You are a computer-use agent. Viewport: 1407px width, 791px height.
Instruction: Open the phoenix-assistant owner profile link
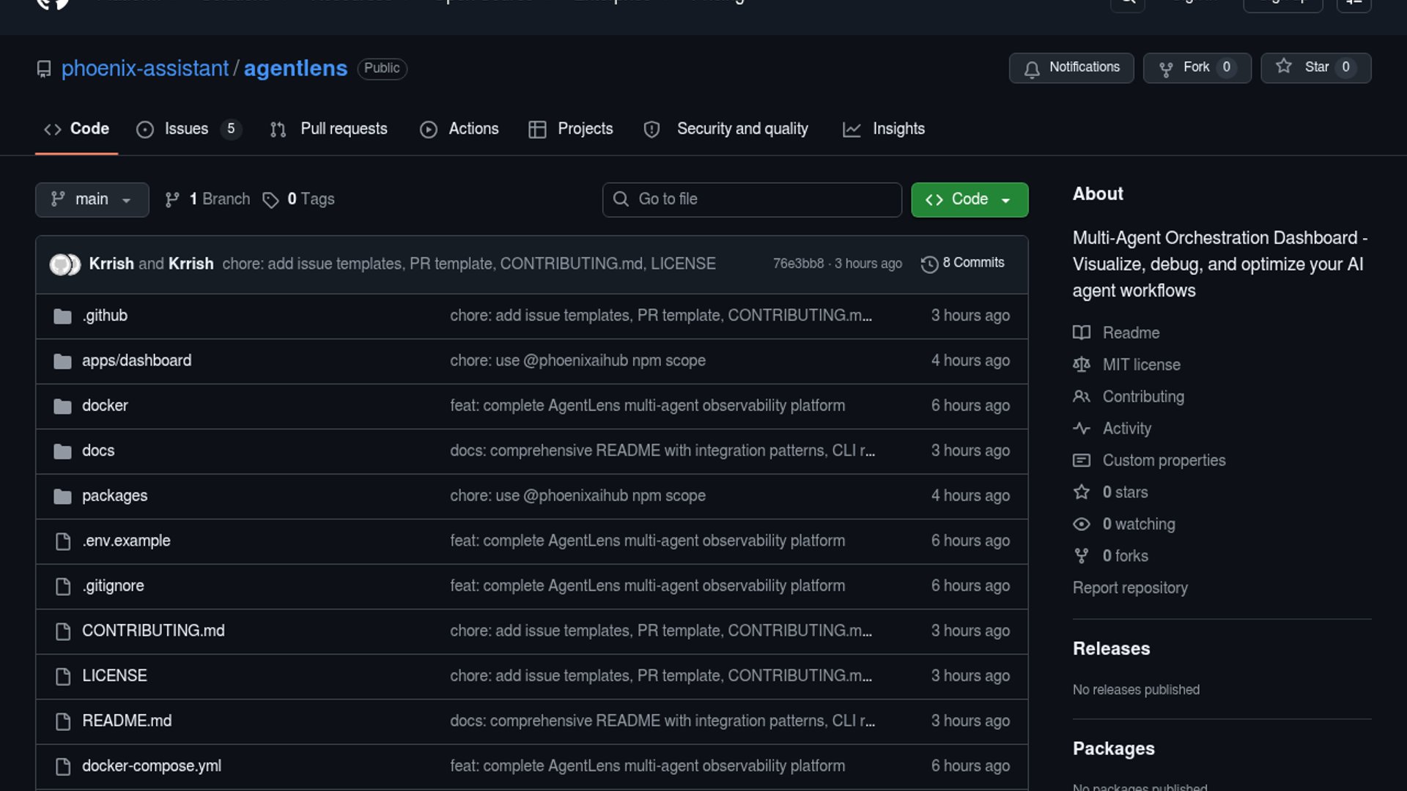coord(144,68)
